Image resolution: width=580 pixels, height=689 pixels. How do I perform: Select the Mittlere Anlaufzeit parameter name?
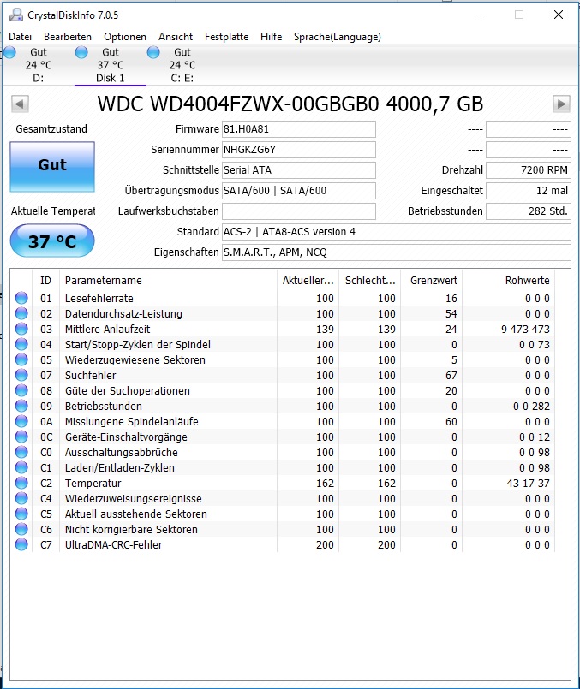(x=107, y=330)
